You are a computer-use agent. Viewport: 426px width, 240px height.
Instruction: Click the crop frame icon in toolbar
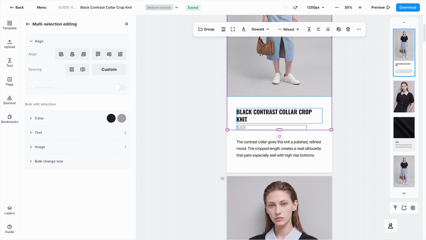[x=233, y=29]
